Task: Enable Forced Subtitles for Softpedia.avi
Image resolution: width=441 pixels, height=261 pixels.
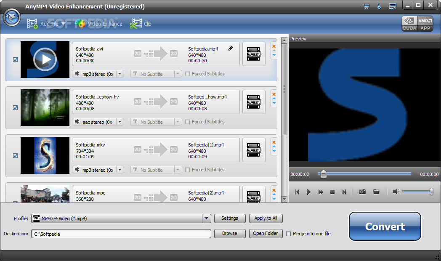Action: (188, 74)
